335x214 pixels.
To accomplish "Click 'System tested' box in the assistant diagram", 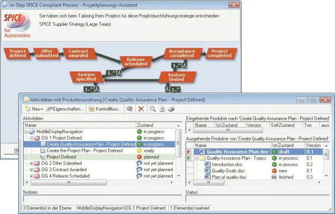I will pos(177,77).
